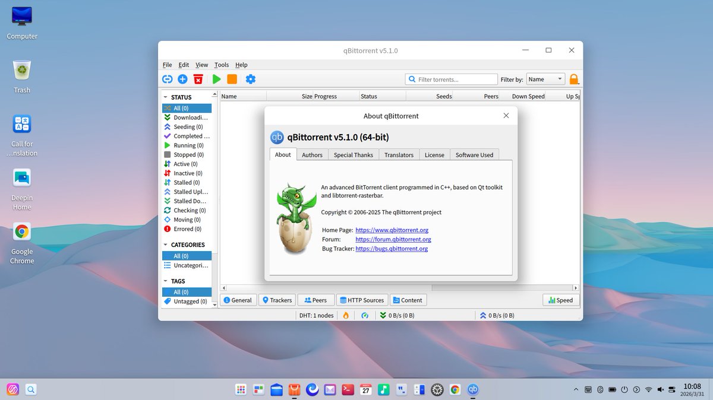Sort by the Progress column header
The height and width of the screenshot is (400, 713).
coord(336,96)
